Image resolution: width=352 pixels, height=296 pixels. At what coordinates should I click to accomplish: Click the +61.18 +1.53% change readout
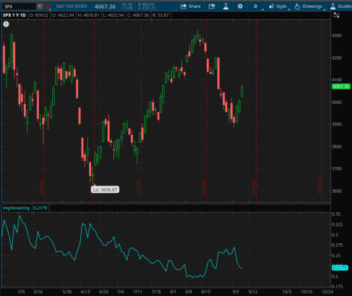point(127,6)
